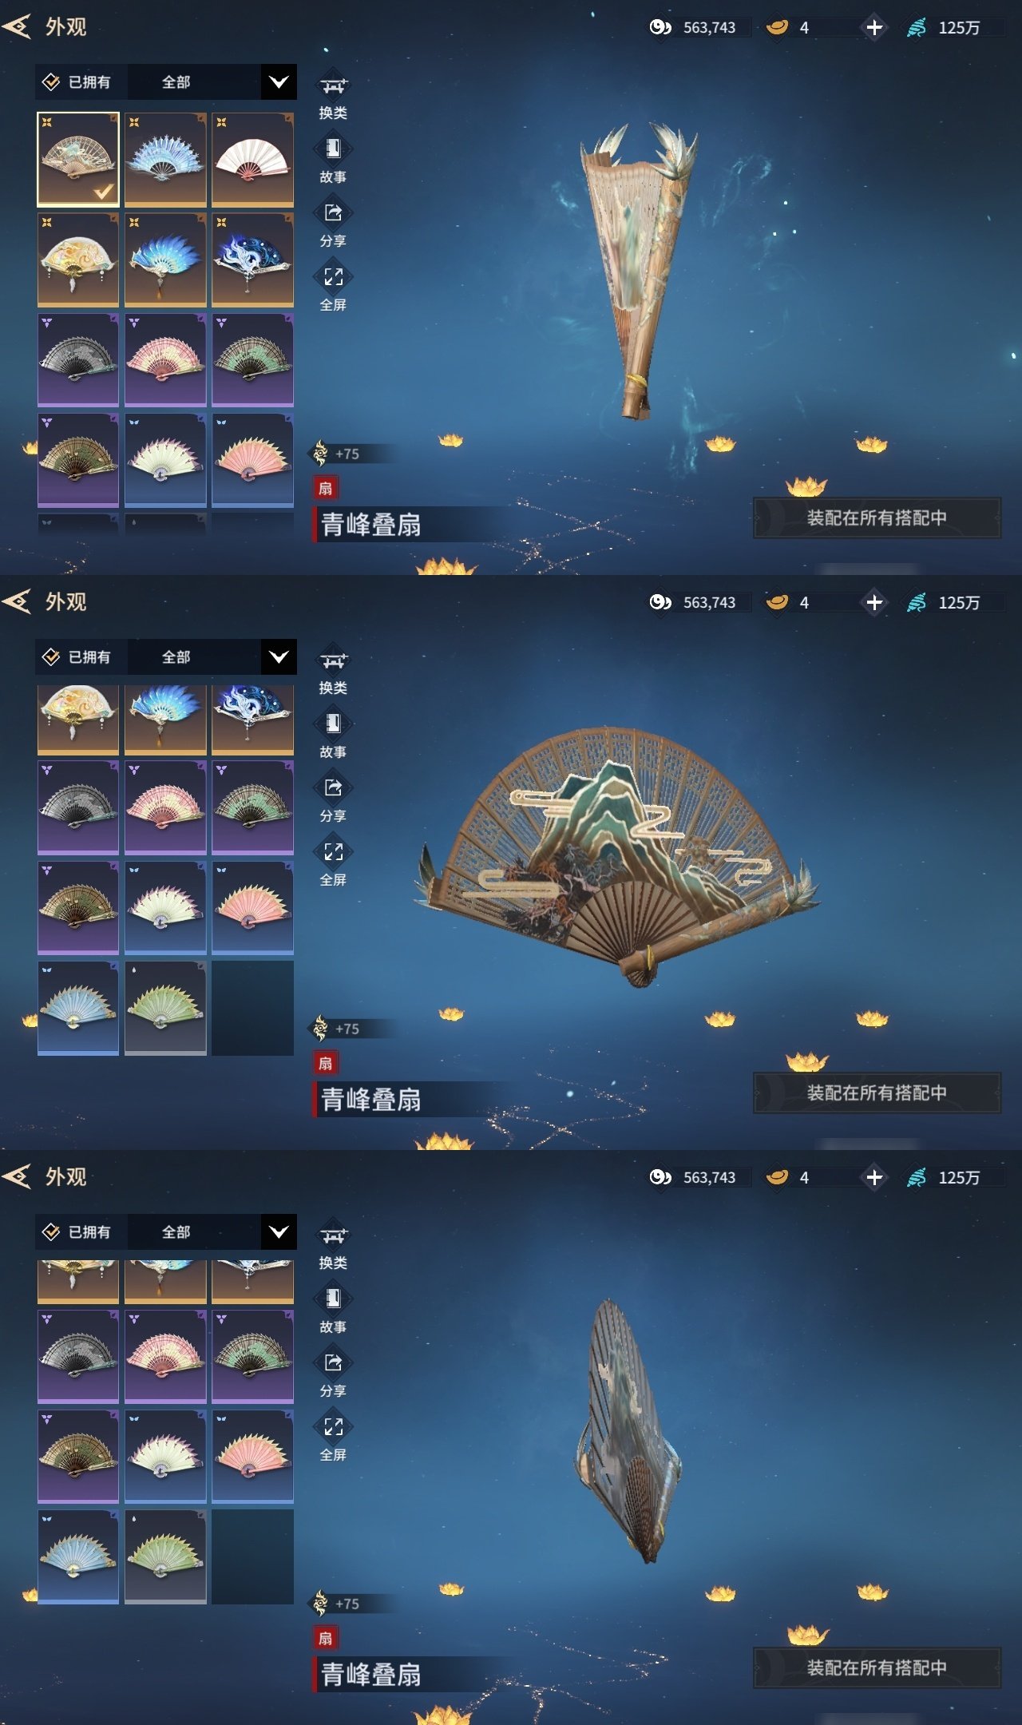Screen dimensions: 1022x1725
Task: Click the red 扇 category tag under the folded fan
Action: point(325,488)
